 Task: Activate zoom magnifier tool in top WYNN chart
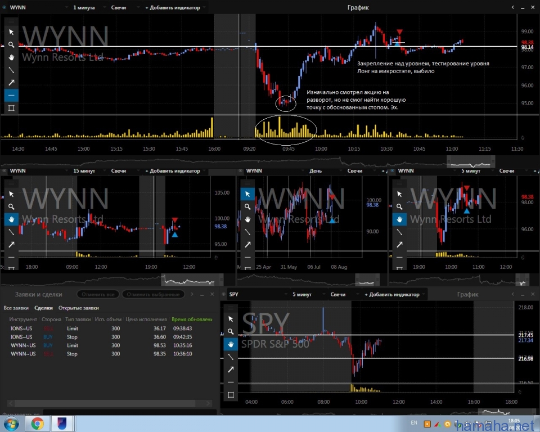11,45
